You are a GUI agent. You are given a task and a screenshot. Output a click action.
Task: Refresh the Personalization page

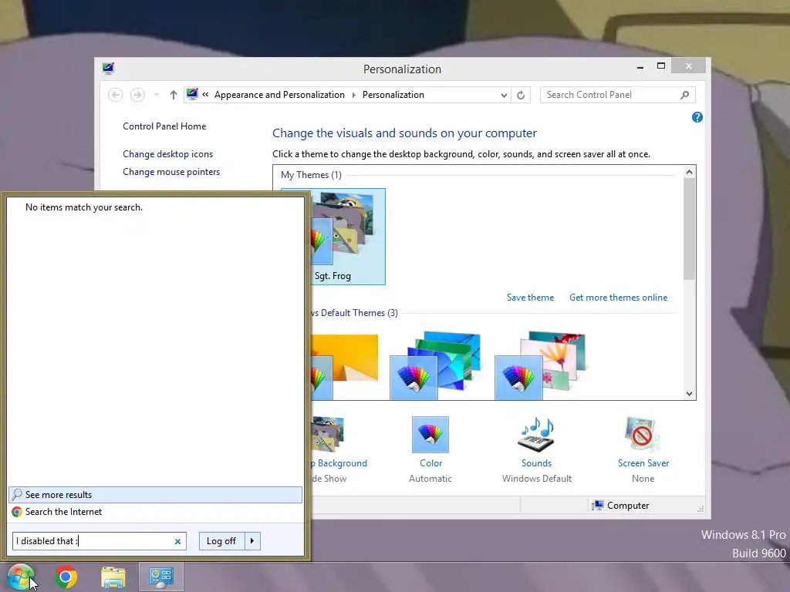tap(521, 95)
